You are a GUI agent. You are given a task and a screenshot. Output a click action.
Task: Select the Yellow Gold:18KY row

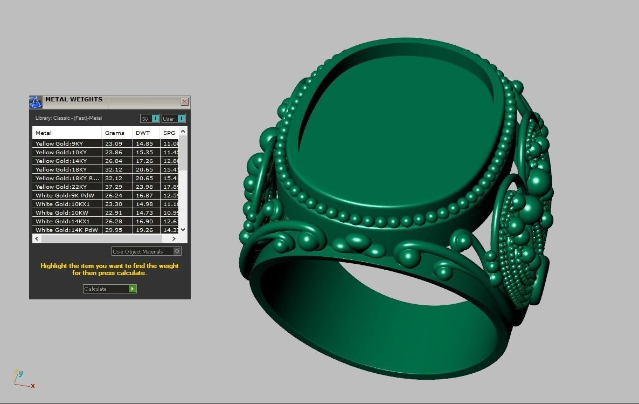coord(105,169)
